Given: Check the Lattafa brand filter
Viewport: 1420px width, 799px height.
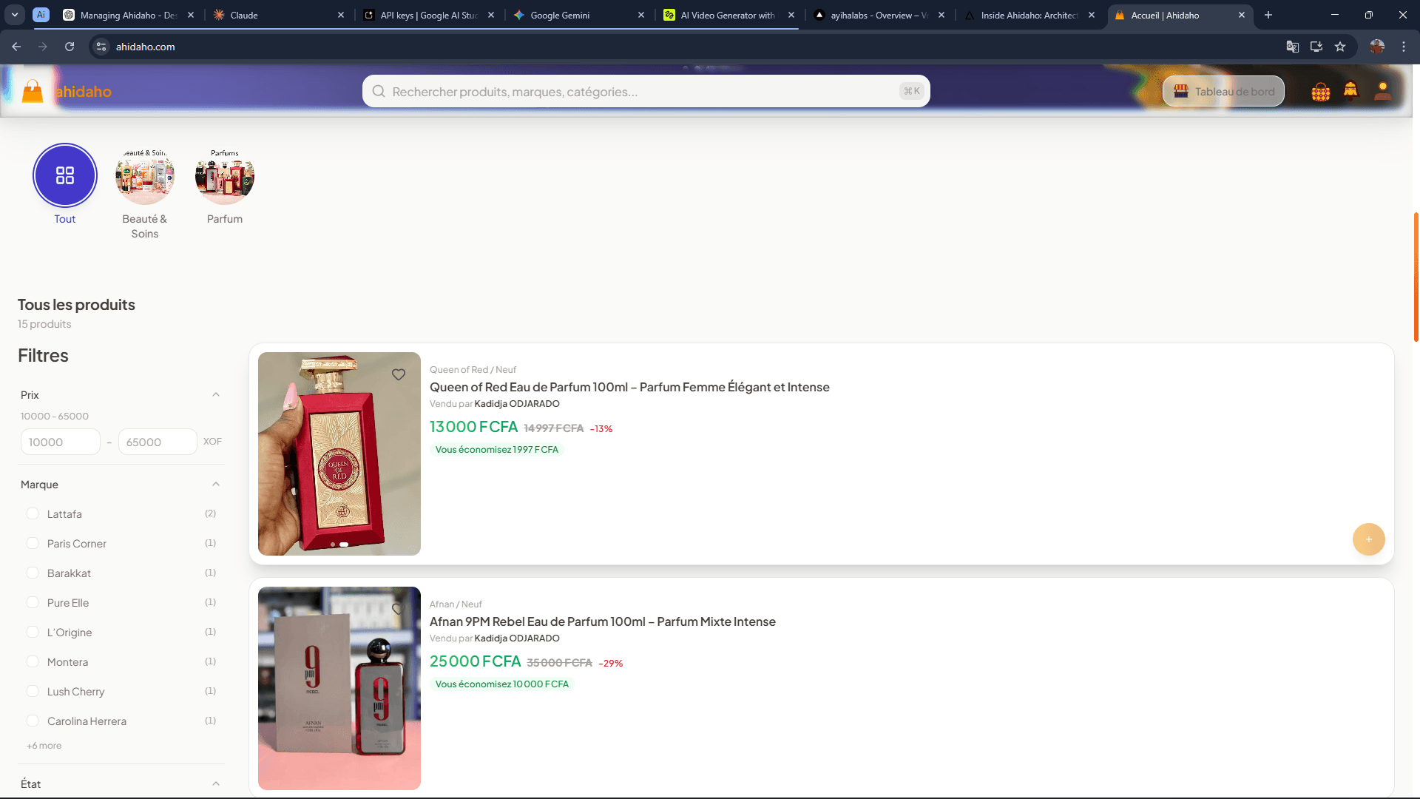Looking at the screenshot, I should coord(33,513).
